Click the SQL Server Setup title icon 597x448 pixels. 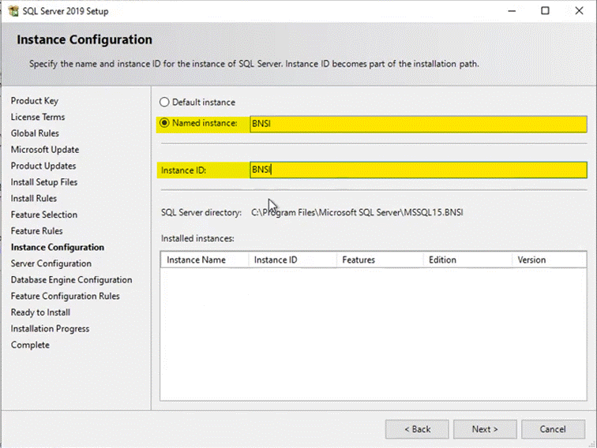13,11
